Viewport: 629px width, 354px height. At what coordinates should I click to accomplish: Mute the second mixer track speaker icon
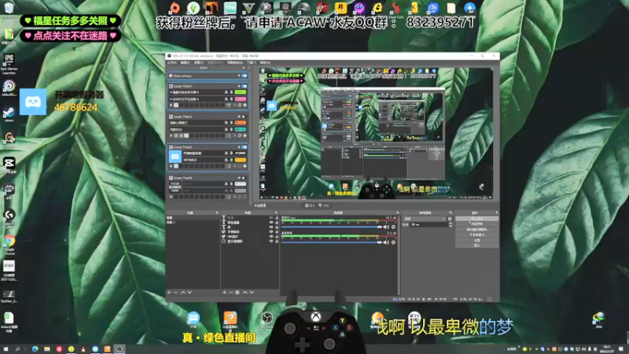tap(386, 242)
